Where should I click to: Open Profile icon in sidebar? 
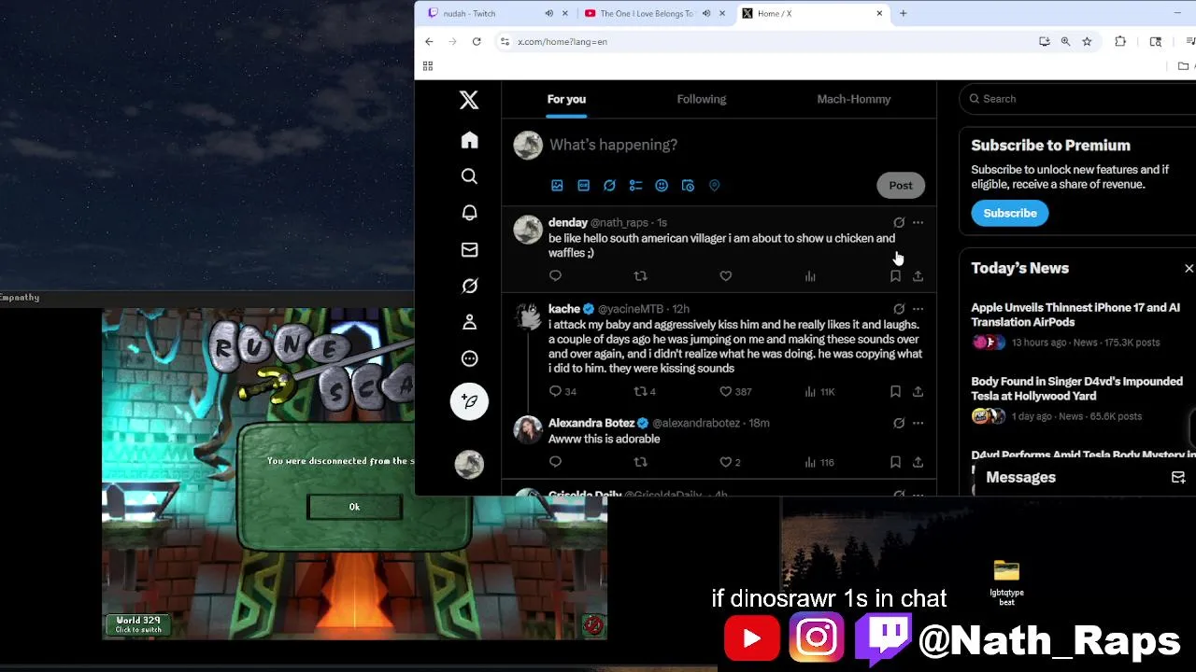coord(469,322)
